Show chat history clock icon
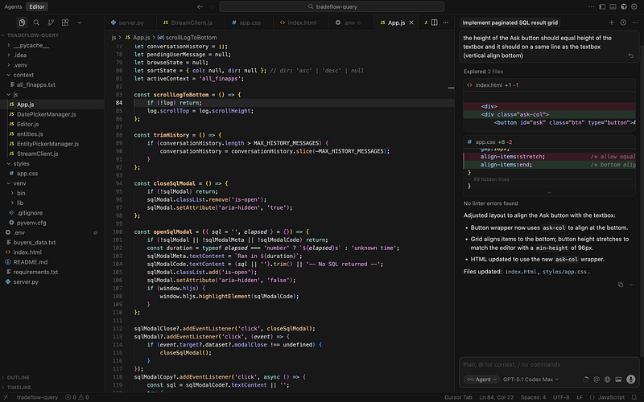This screenshot has width=644, height=402. tap(624, 23)
